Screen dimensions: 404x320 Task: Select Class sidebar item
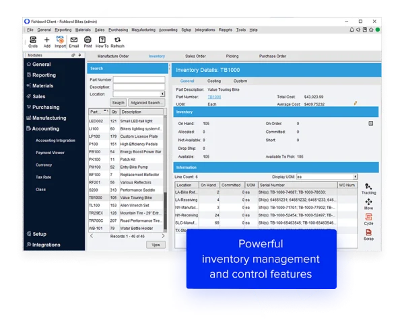(40, 190)
